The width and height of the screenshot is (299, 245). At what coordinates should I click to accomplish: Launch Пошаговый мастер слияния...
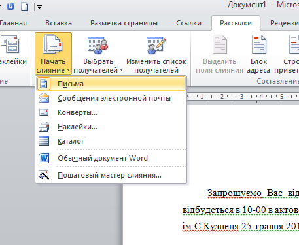point(111,175)
